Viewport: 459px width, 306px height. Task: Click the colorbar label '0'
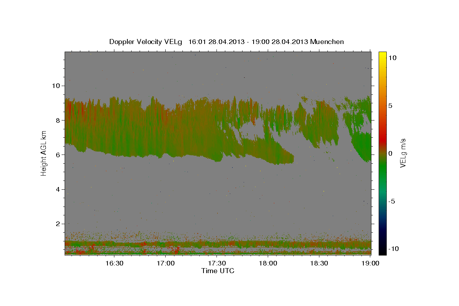point(390,153)
